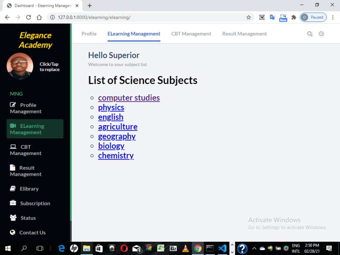Click the profile photo to replace it
The width and height of the screenshot is (340, 255).
click(x=20, y=66)
